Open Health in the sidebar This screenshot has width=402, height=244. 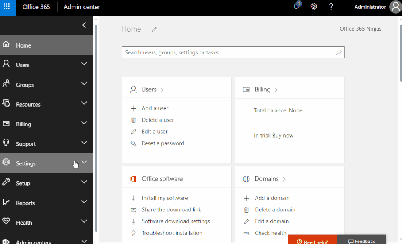point(24,223)
